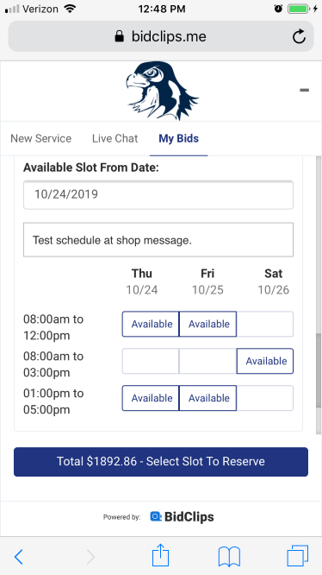
Task: Collapse the widget with the minus icon
Action: (x=305, y=90)
